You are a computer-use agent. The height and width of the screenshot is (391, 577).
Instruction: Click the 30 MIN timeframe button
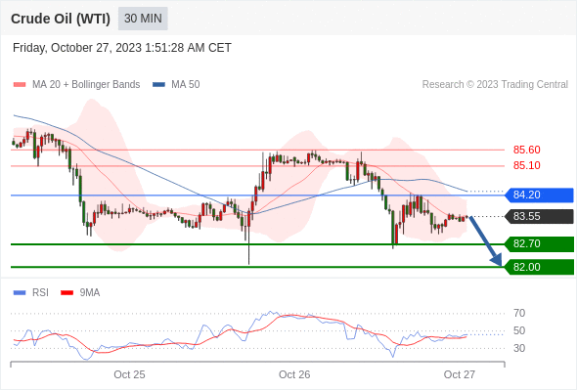(x=143, y=19)
